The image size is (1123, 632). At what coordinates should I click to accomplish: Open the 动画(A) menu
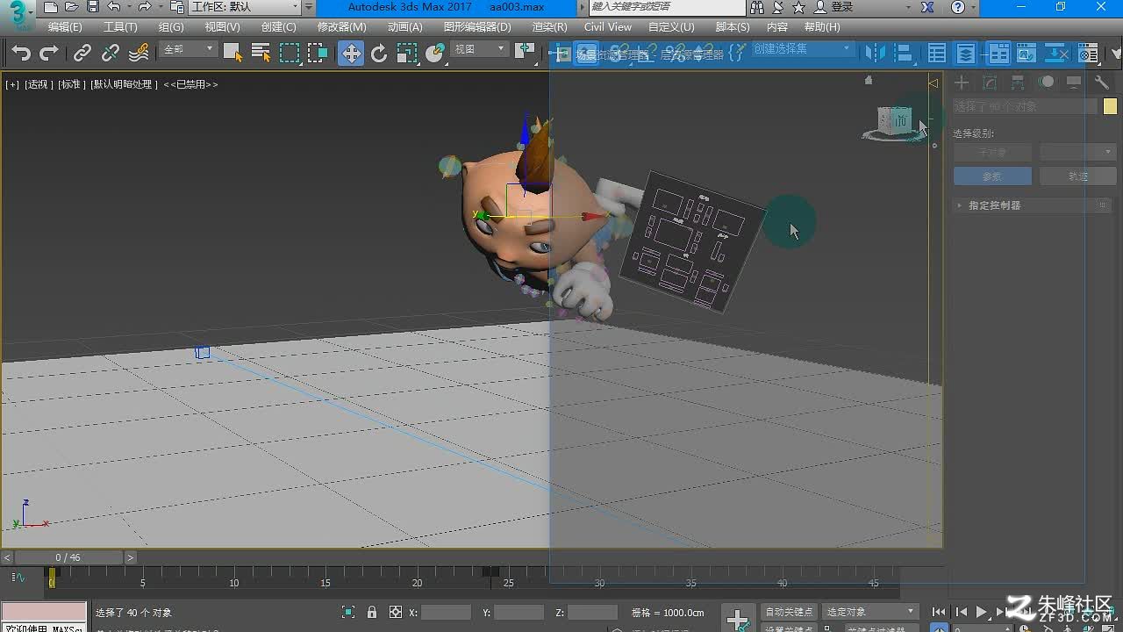coord(405,27)
